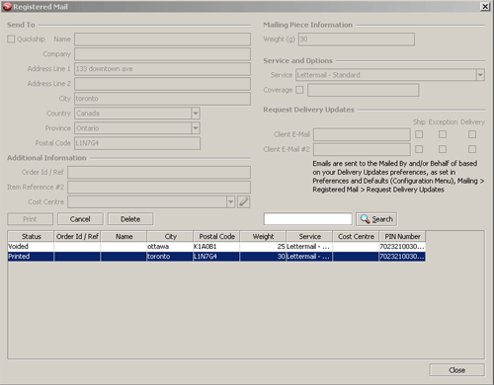
Task: Click the Coverage amount field
Action: click(x=364, y=90)
